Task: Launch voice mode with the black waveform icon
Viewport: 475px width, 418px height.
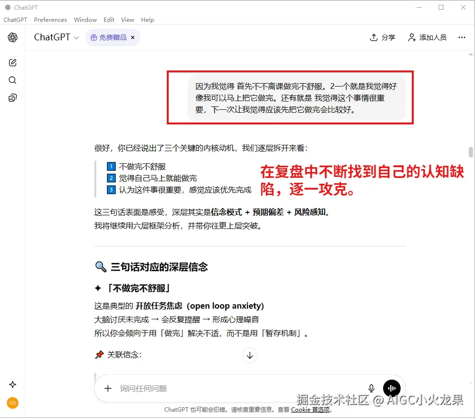Action: coord(392,388)
